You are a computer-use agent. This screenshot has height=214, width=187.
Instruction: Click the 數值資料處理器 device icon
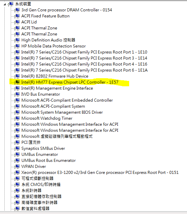click(x=17, y=208)
